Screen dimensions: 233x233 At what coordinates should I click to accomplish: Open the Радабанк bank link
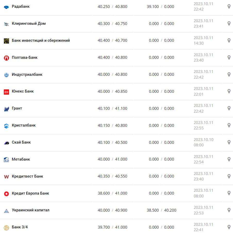[x=21, y=6]
